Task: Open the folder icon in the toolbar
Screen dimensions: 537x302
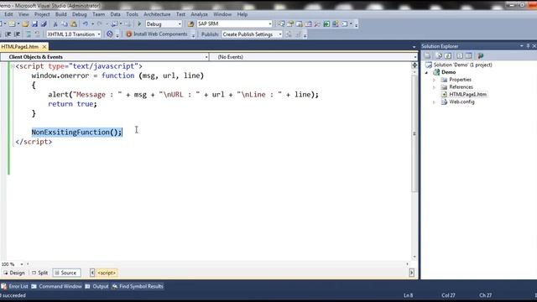Action: coord(25,24)
